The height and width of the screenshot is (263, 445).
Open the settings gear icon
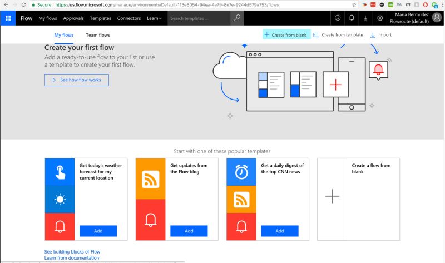coord(380,18)
